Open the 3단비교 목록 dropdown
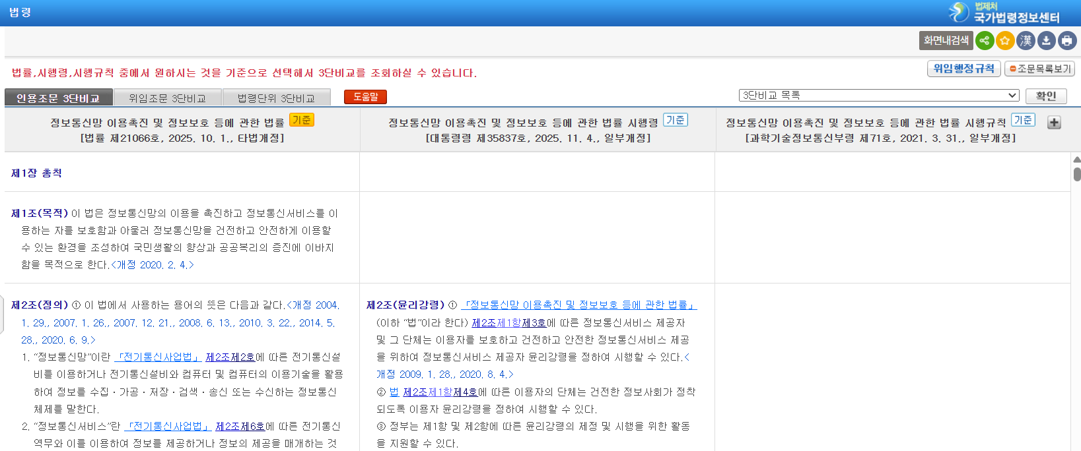This screenshot has width=1081, height=451. pyautogui.click(x=878, y=96)
